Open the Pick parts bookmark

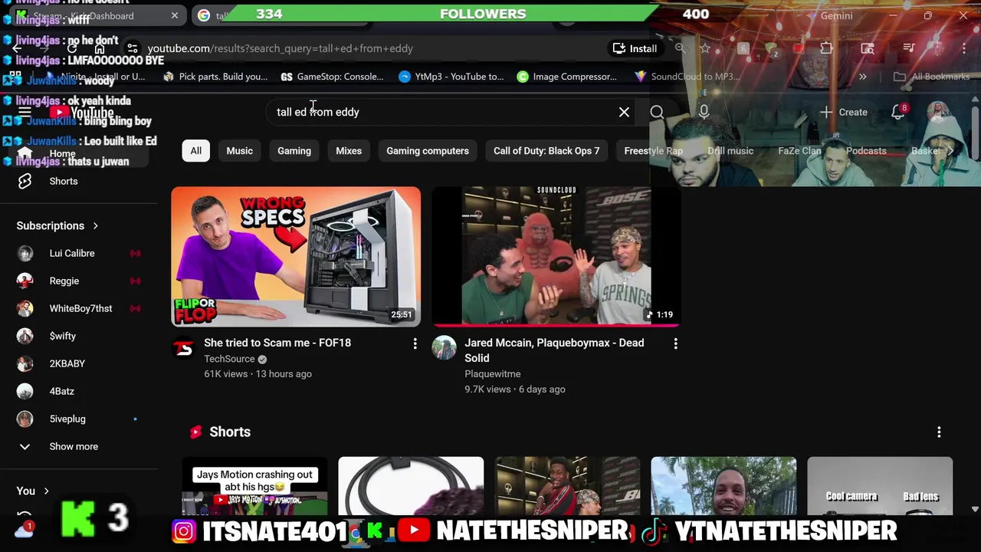[x=215, y=77]
